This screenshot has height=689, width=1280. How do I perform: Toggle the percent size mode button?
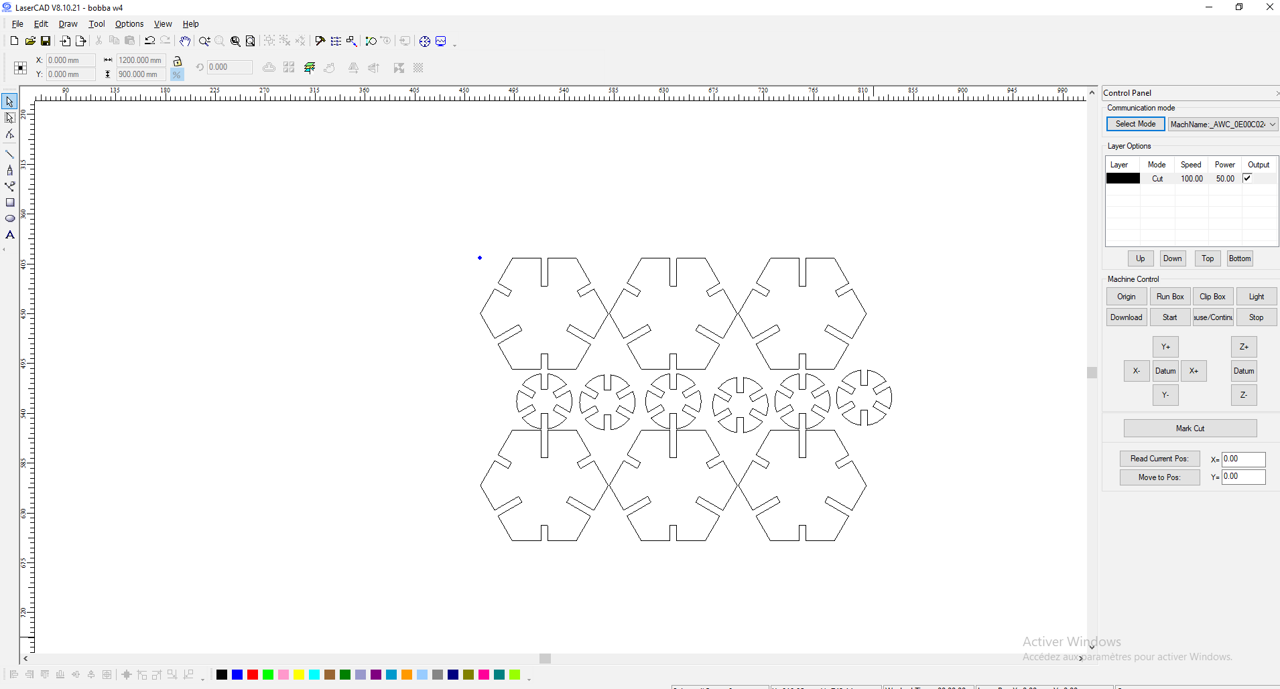pos(177,74)
